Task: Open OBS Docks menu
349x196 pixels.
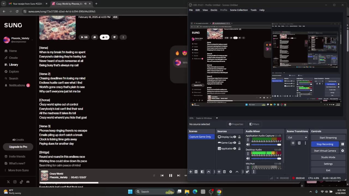Action: (x=214, y=10)
